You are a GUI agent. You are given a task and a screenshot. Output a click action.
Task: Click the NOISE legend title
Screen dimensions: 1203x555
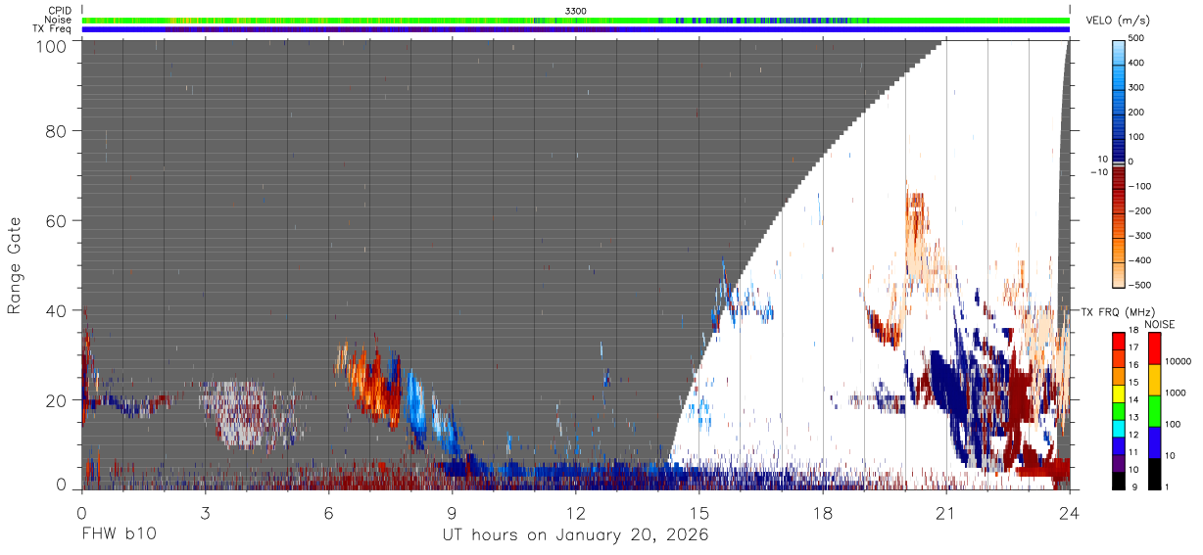pos(1159,324)
